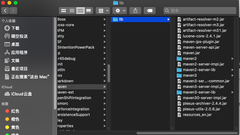Expand the maven3 folder arrow

[x=232, y=75]
